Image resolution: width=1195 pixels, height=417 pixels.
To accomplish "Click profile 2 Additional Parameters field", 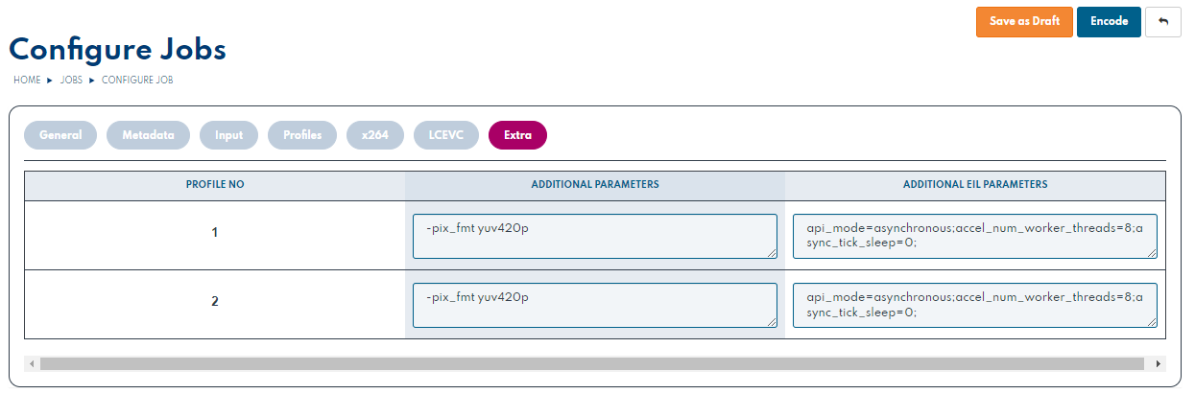I will click(x=594, y=305).
